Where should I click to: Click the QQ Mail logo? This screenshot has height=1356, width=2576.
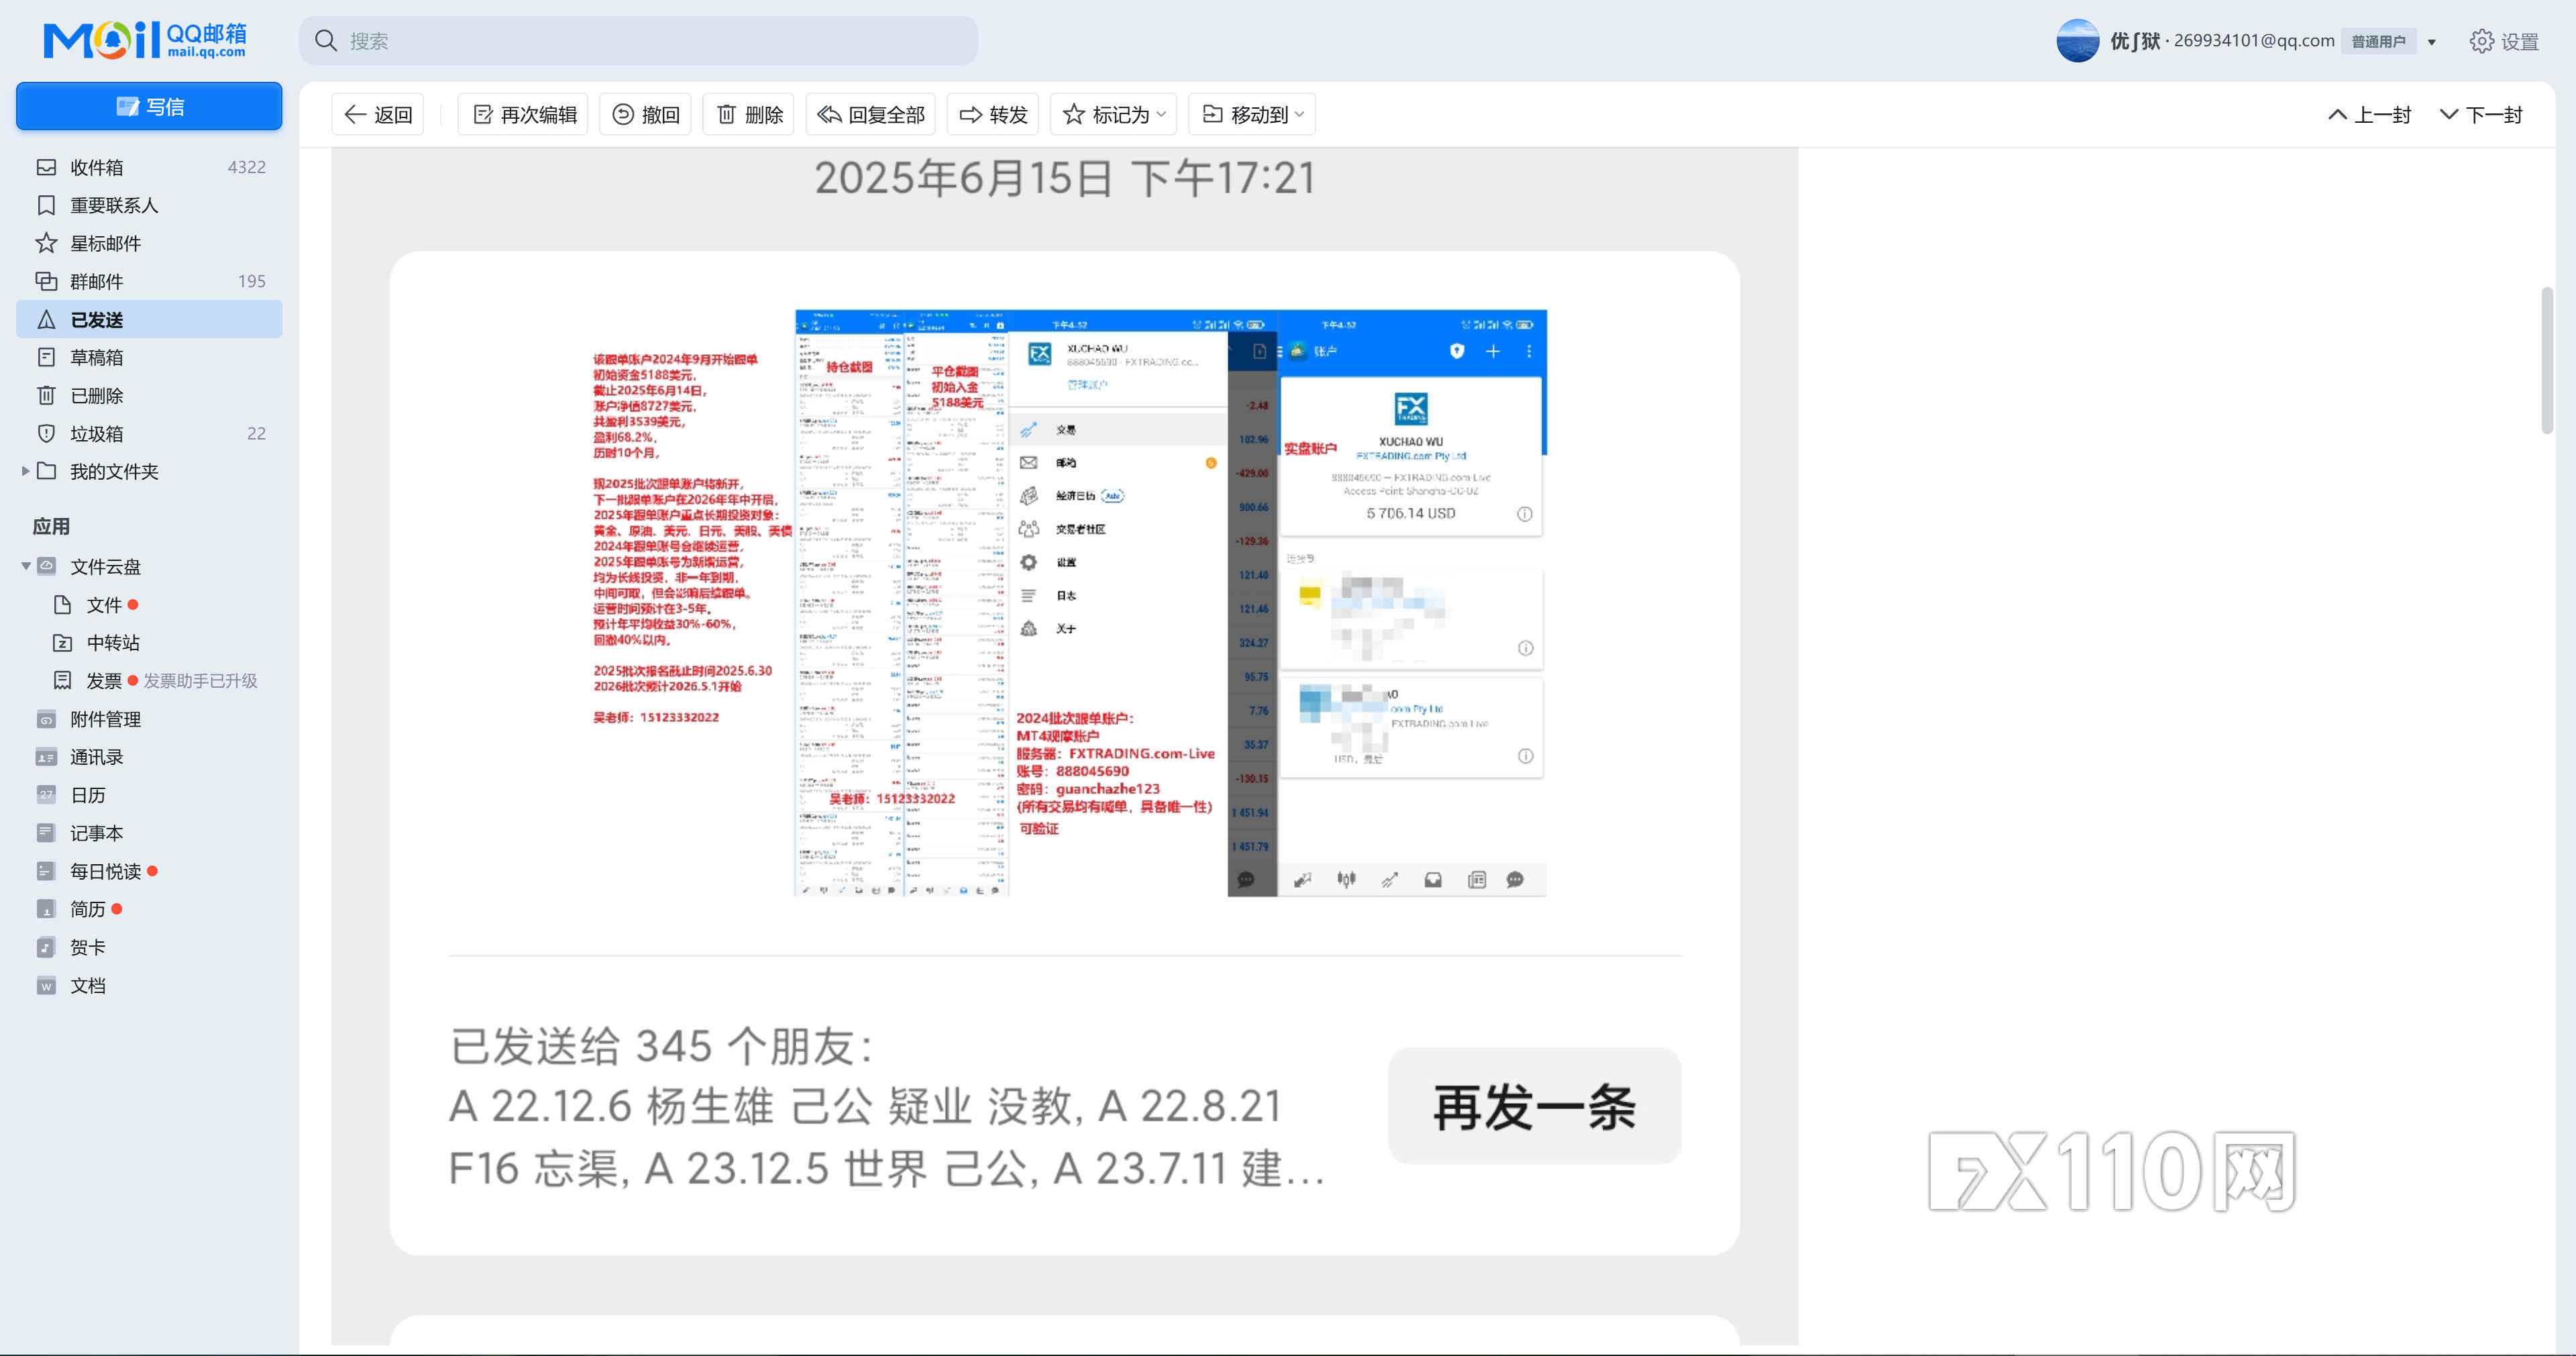145,40
